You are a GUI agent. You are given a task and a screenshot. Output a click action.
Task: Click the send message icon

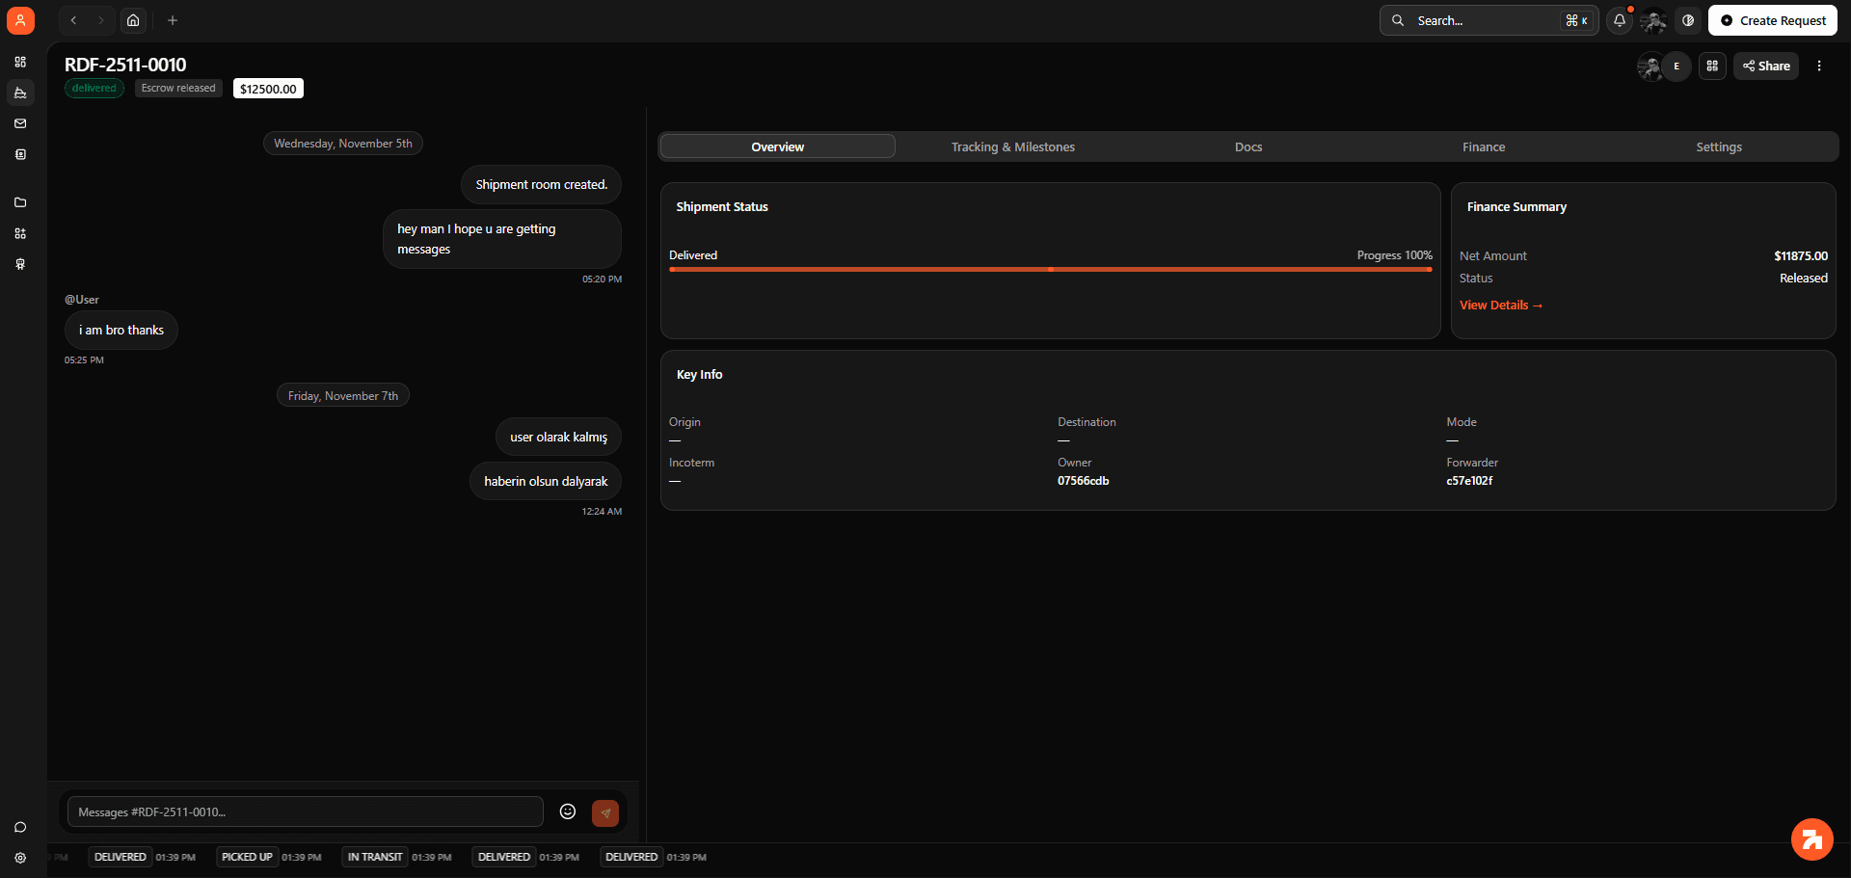click(605, 812)
